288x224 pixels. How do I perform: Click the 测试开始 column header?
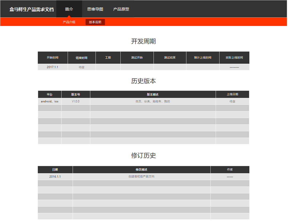(x=137, y=58)
